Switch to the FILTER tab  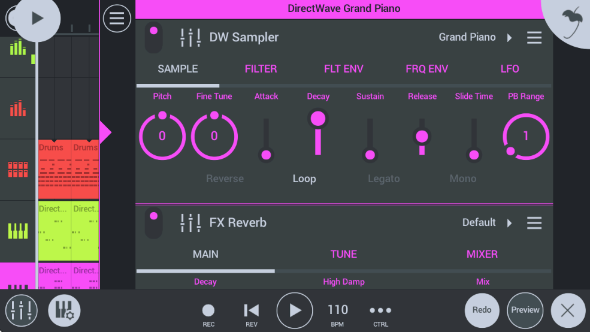click(x=261, y=69)
